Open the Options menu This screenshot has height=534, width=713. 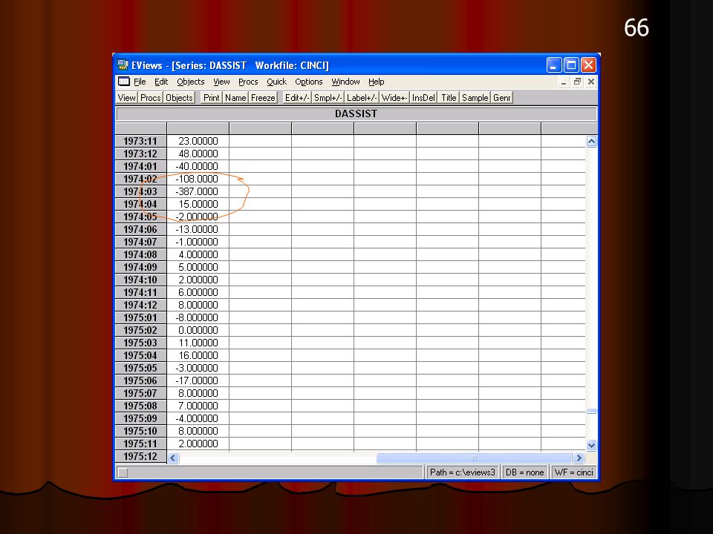pos(309,82)
